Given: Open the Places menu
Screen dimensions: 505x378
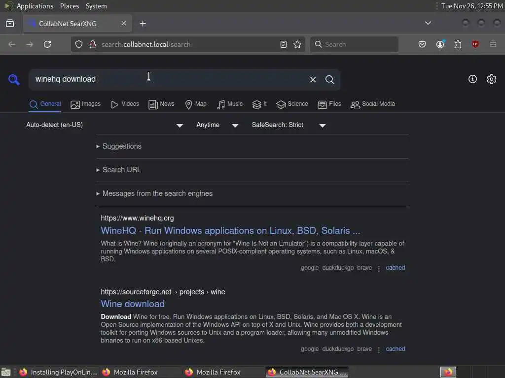Looking at the screenshot, I should point(70,6).
